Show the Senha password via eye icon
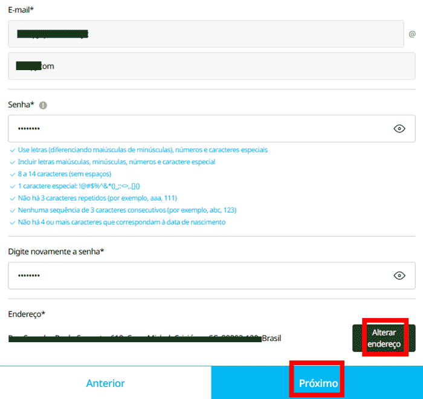Image resolution: width=423 pixels, height=399 pixels. 399,129
